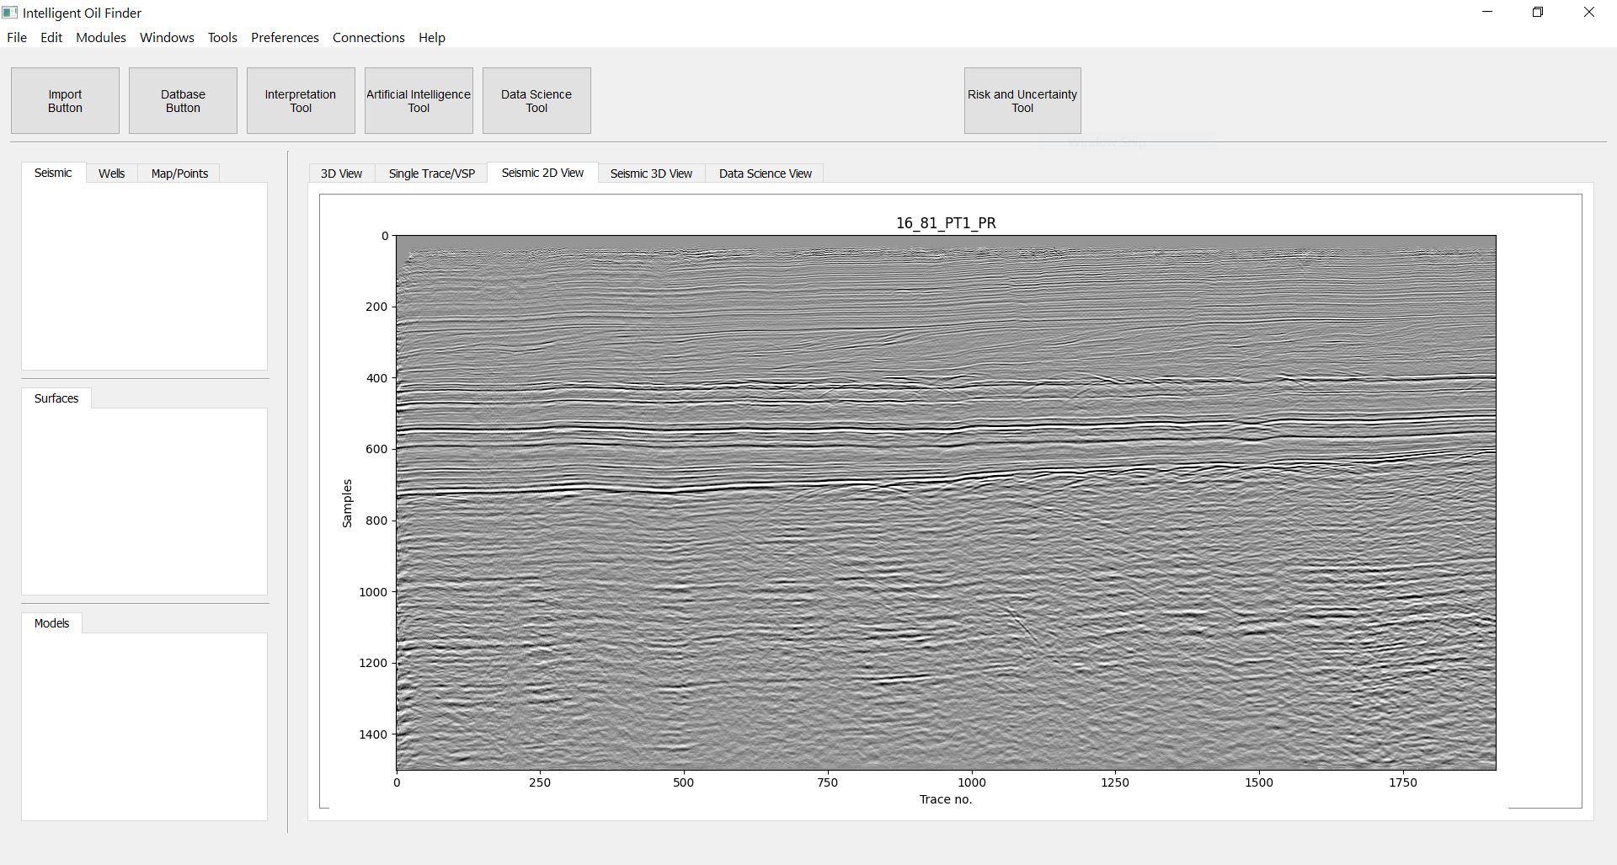The width and height of the screenshot is (1617, 865).
Task: Select the Seismic tab in left panel
Action: click(x=53, y=173)
